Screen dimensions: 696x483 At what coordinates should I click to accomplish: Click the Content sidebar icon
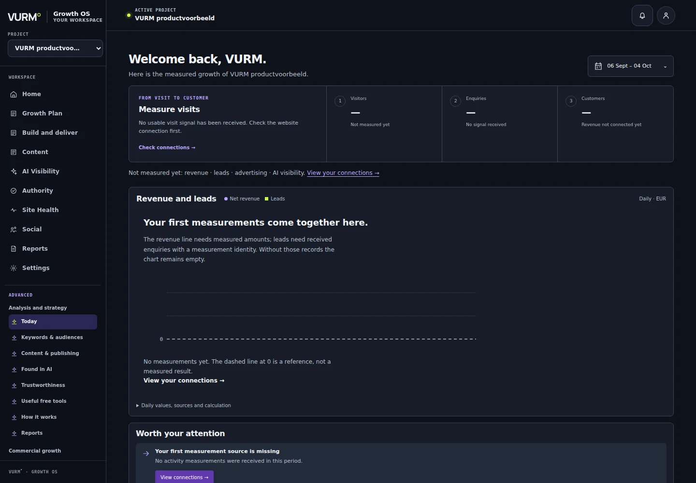click(x=14, y=152)
